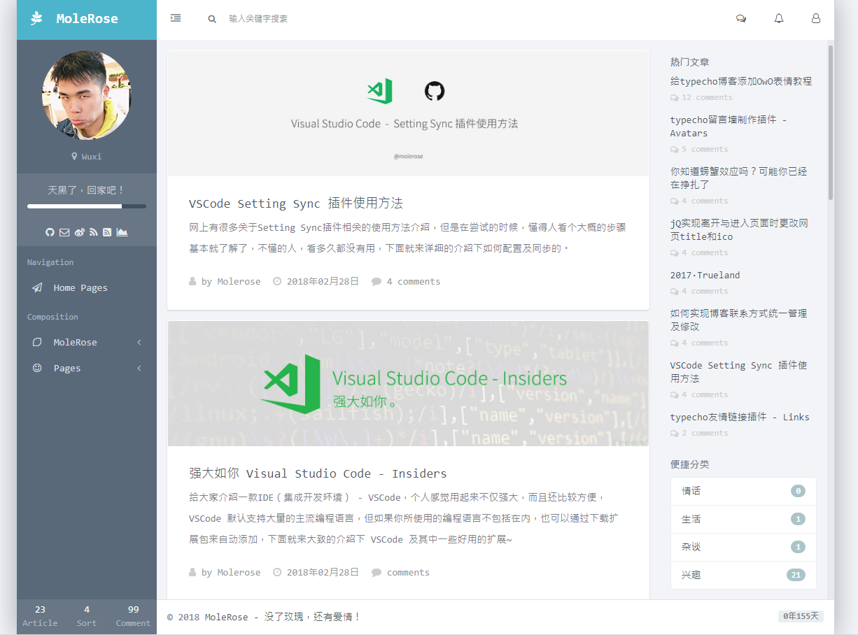Click the notification bell icon
This screenshot has height=635, width=858.
coord(779,19)
